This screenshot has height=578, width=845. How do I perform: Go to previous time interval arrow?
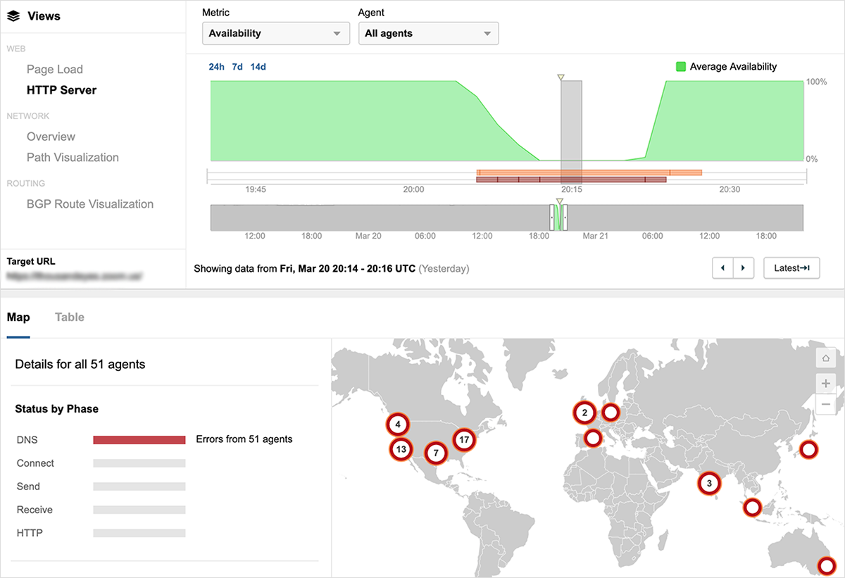pyautogui.click(x=723, y=268)
